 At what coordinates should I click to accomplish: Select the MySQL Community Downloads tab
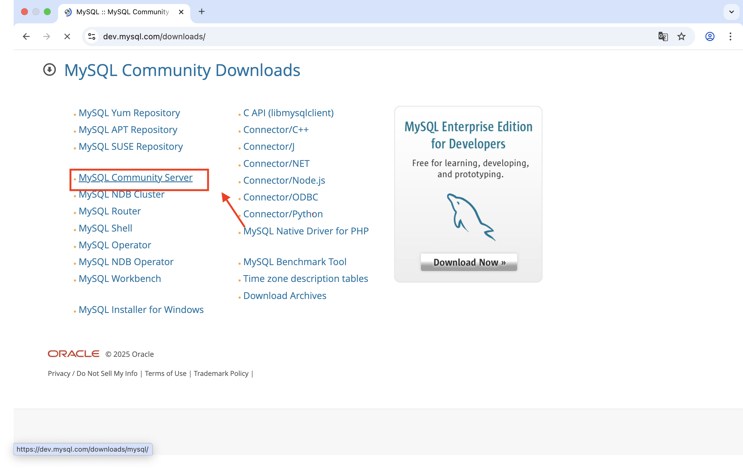point(122,12)
